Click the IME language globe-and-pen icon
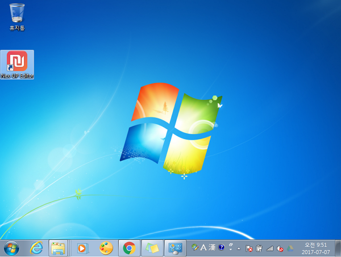Screen dimensions: 341x257 pyautogui.click(x=195, y=247)
